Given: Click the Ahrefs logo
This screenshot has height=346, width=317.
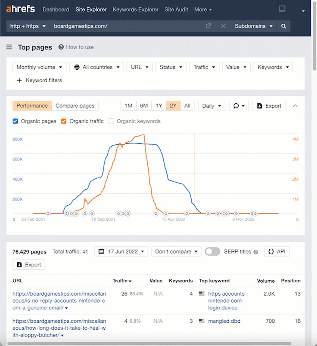Looking at the screenshot, I should tap(21, 9).
